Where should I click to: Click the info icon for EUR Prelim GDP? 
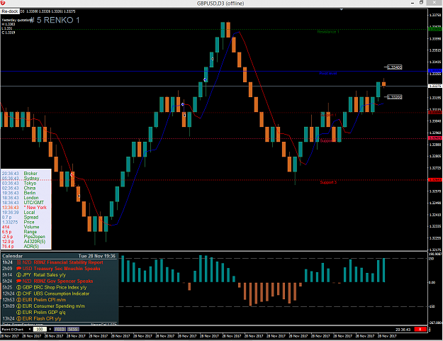pyautogui.click(x=18, y=312)
